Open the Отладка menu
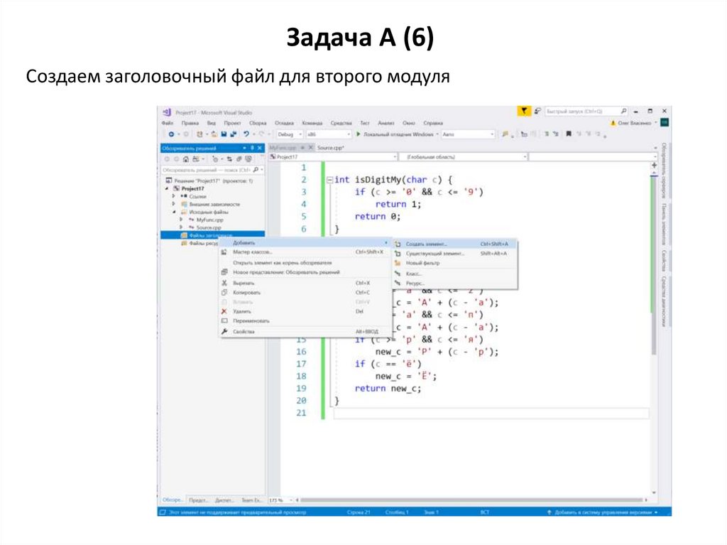Viewport: 727px width, 545px height. pyautogui.click(x=284, y=123)
